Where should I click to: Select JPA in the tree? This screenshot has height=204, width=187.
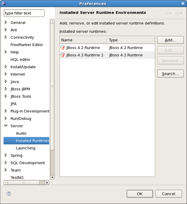14,104
